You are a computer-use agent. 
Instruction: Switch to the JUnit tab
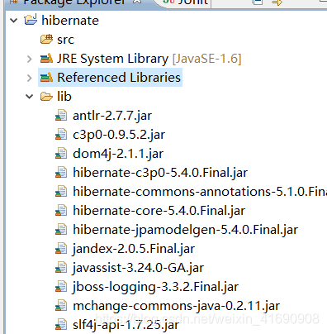(185, 2)
